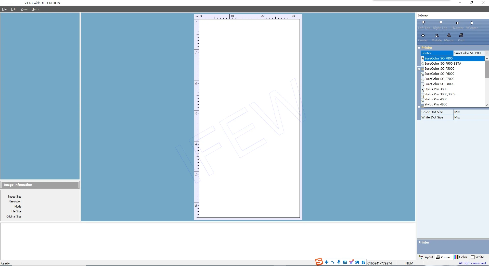Select the highlighted Printer property row label
The width and height of the screenshot is (489, 266).
coord(437,53)
